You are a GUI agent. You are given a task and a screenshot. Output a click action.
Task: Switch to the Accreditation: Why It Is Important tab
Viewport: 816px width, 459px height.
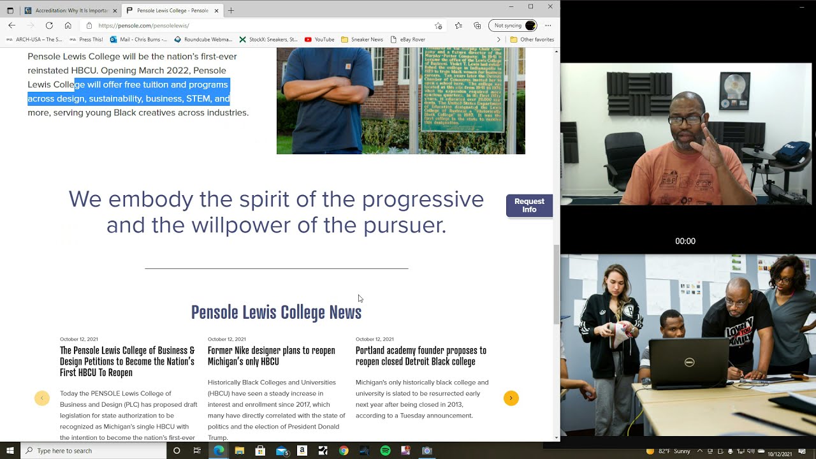69,11
